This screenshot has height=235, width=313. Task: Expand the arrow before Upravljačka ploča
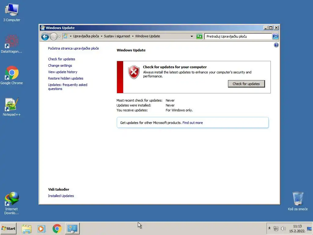pyautogui.click(x=71, y=36)
